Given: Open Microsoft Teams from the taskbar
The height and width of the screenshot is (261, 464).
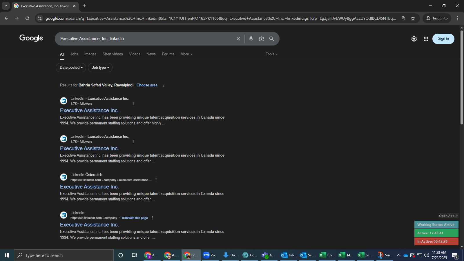Looking at the screenshot, I should coord(269,255).
